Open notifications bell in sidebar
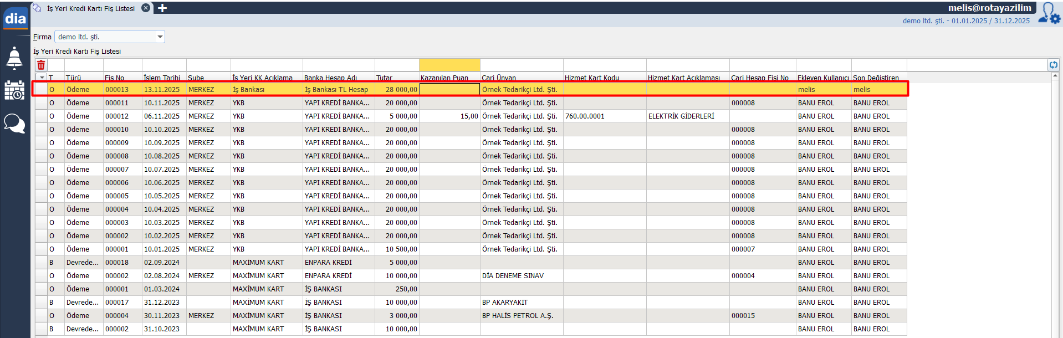This screenshot has width=1063, height=338. [14, 58]
